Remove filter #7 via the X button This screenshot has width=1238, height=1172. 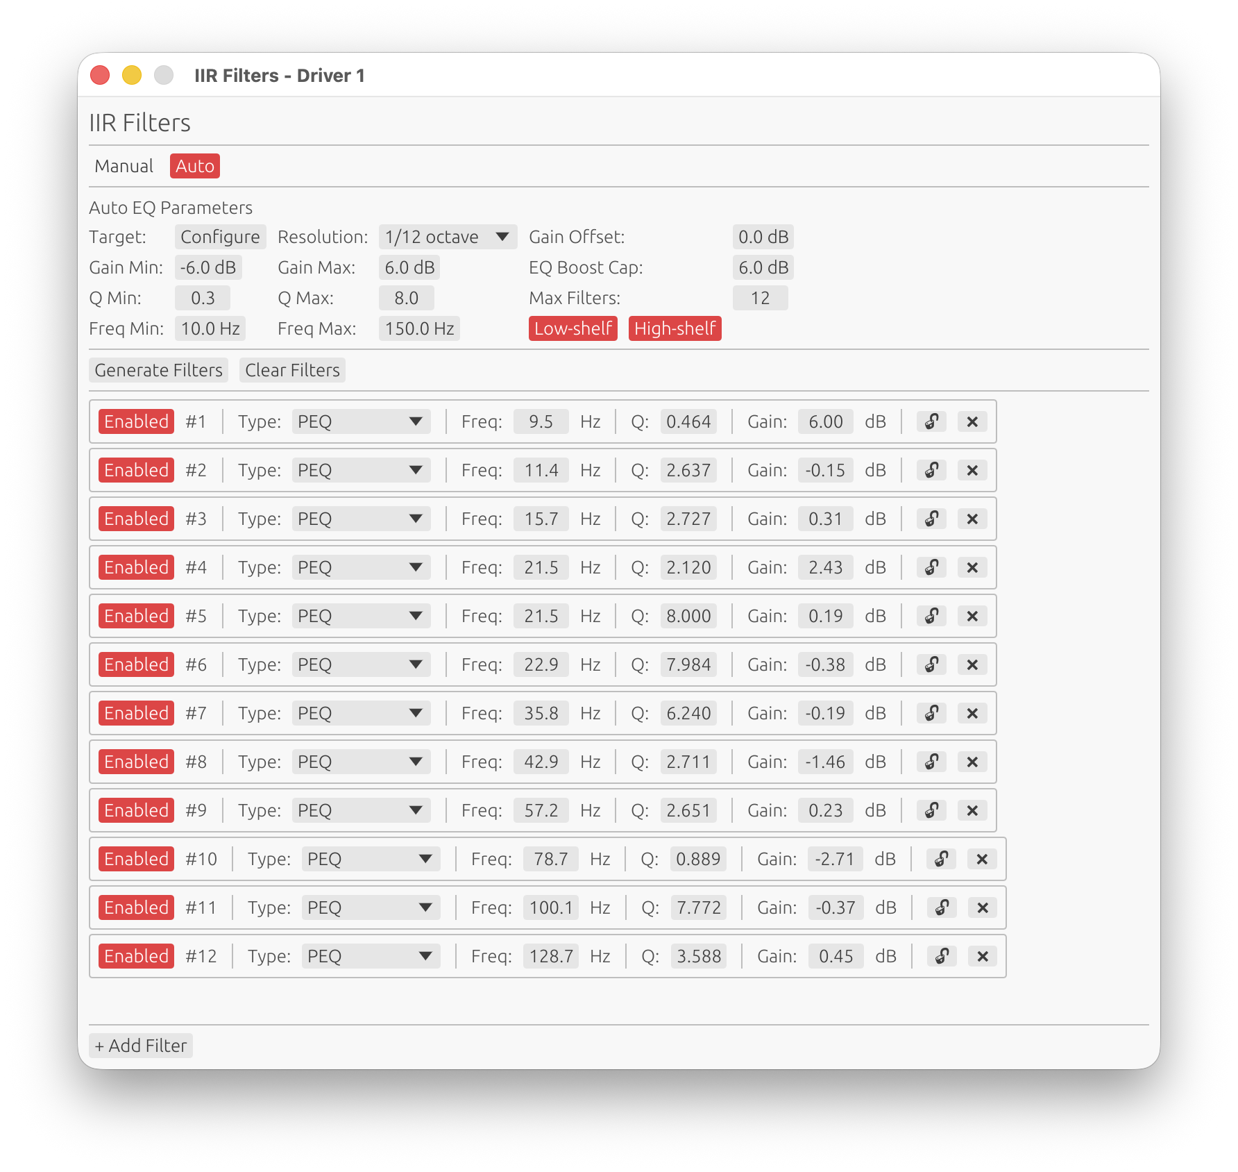tap(972, 713)
